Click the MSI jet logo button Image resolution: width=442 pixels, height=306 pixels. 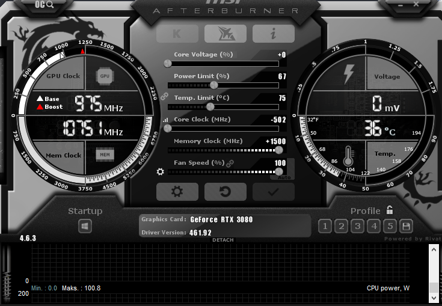pos(226,34)
